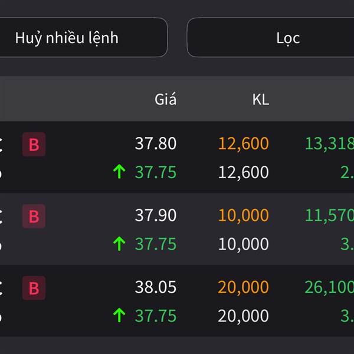Click the B badge on the 37.80 order

coord(34,145)
